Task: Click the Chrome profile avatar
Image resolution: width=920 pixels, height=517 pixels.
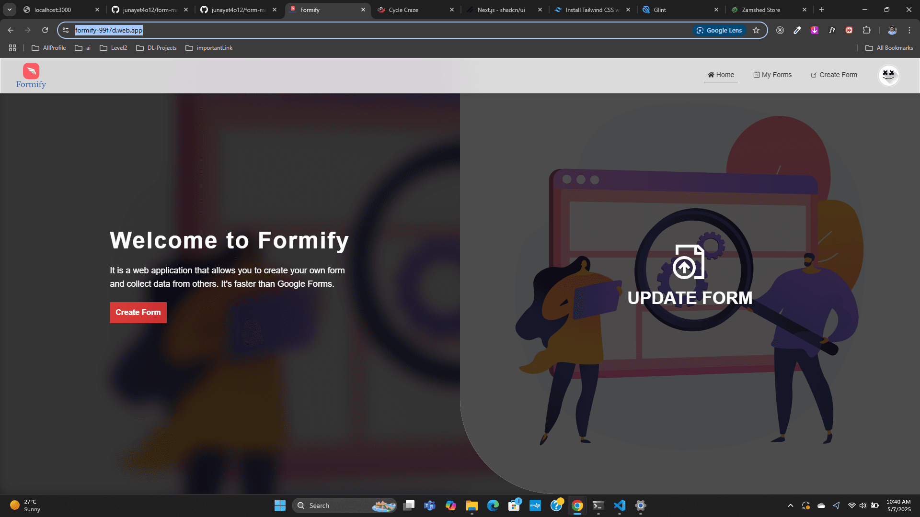Action: pyautogui.click(x=892, y=30)
